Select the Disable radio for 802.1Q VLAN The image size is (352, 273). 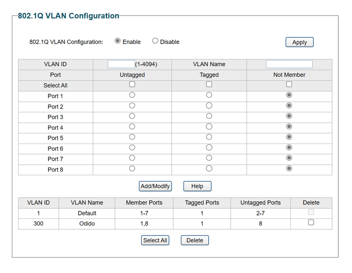point(155,41)
